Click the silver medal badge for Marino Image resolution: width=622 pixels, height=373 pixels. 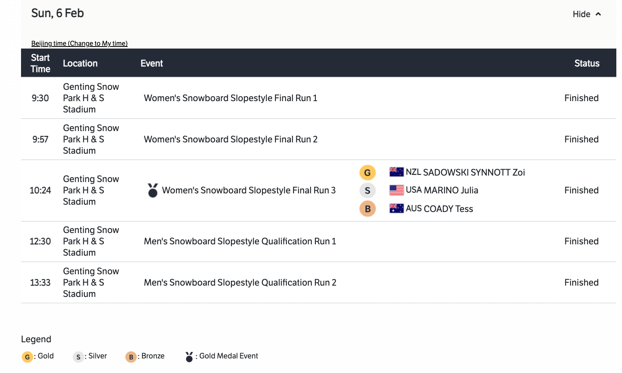coord(367,191)
